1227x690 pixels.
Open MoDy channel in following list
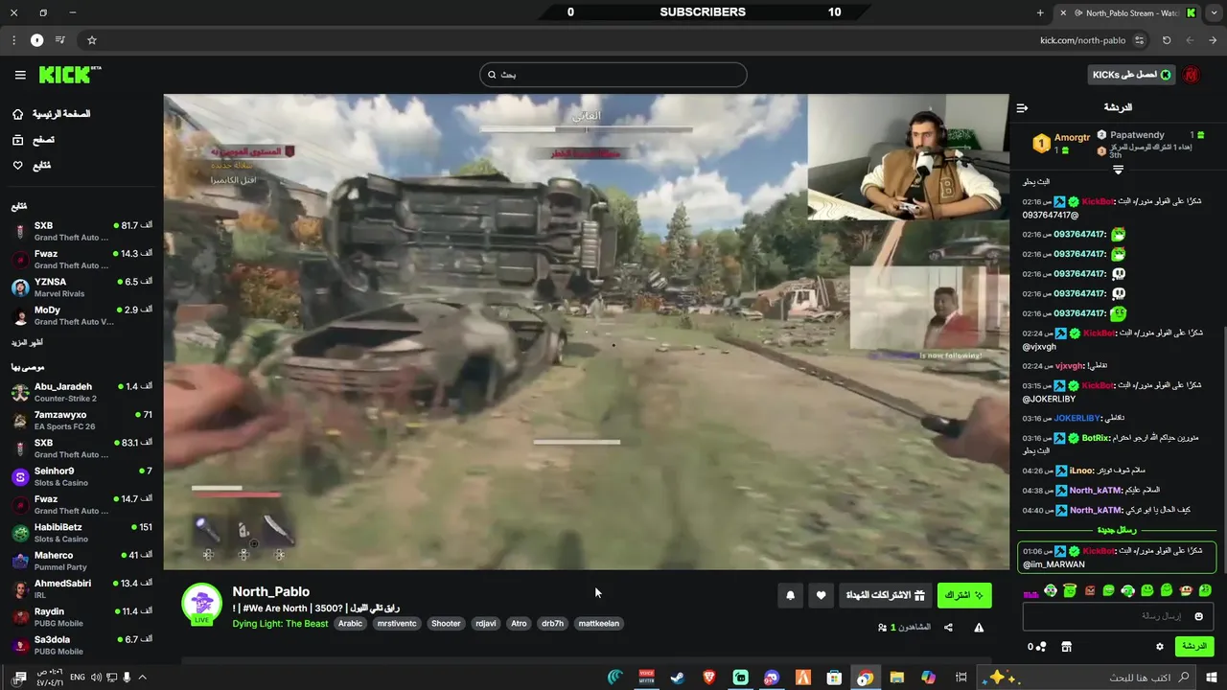[x=81, y=315]
